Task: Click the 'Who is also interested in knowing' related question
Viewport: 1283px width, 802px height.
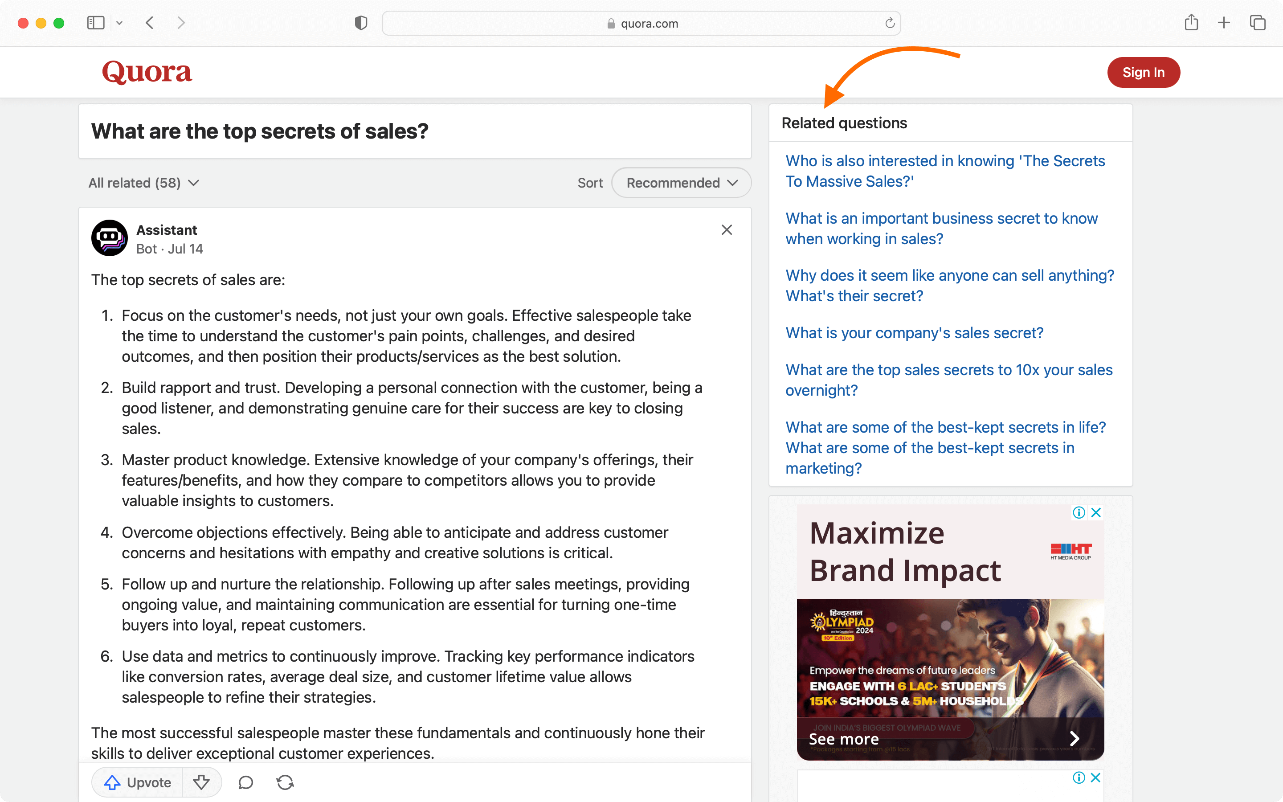Action: click(945, 170)
